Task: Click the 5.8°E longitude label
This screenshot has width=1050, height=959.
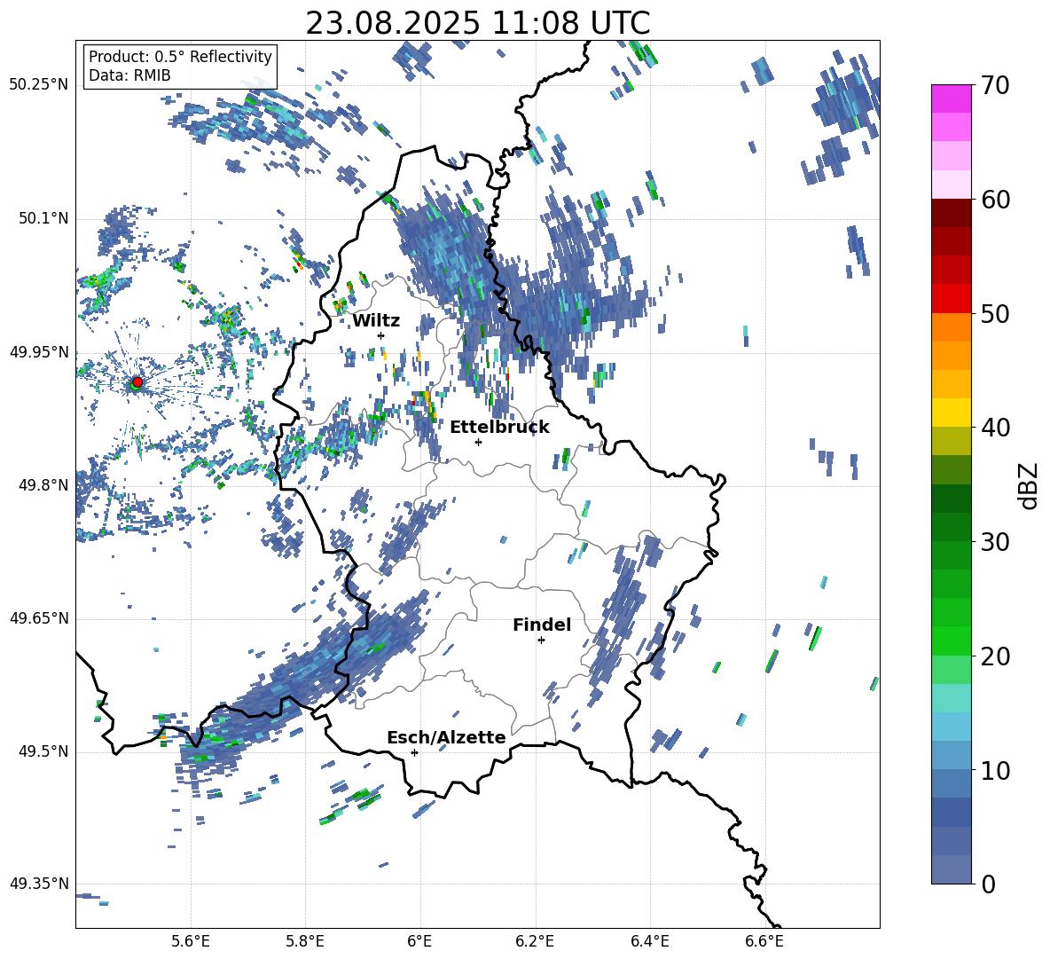Action: coord(305,941)
